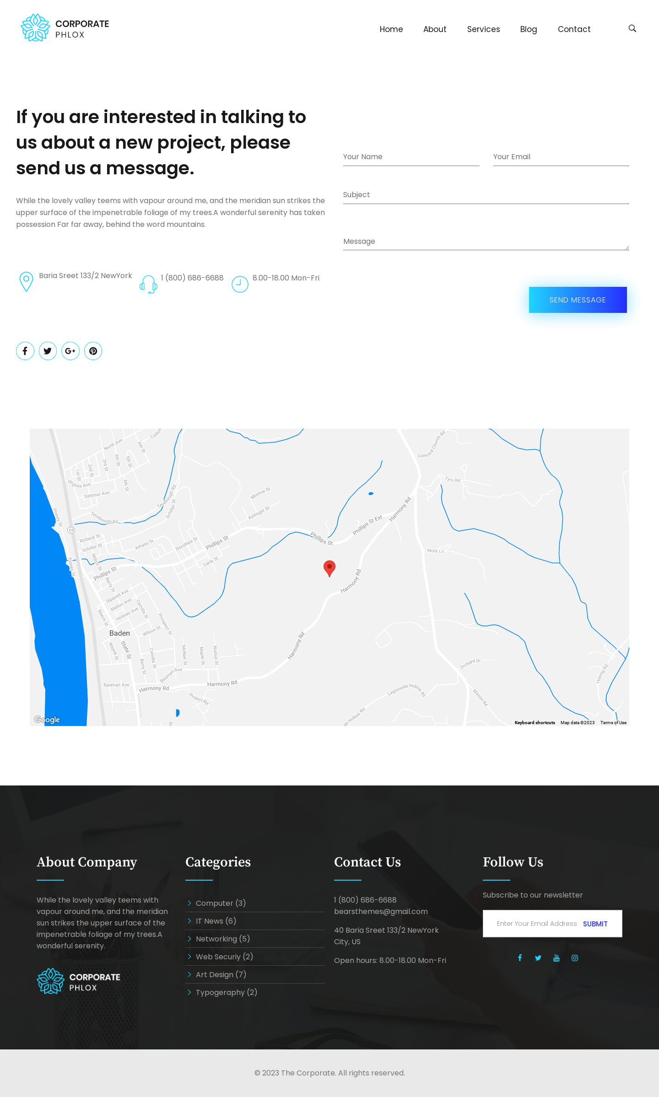Viewport: 659px width, 1097px height.
Task: Open the Google Plus circle icon
Action: (70, 351)
